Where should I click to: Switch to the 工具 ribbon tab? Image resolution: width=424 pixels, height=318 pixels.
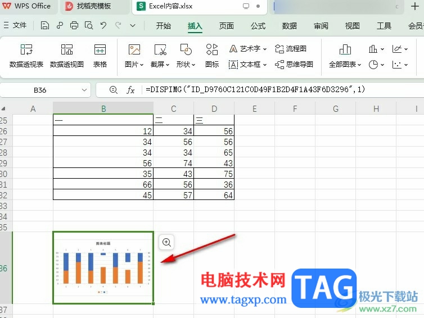(x=384, y=26)
